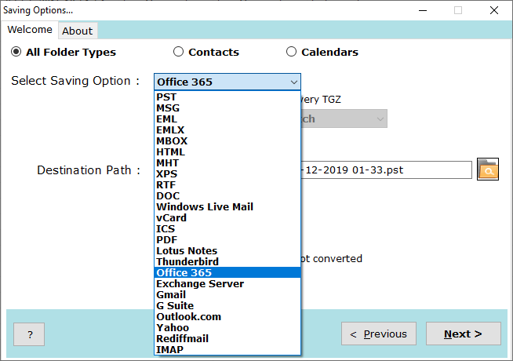Pick Yahoo as the saving option

tap(227, 327)
